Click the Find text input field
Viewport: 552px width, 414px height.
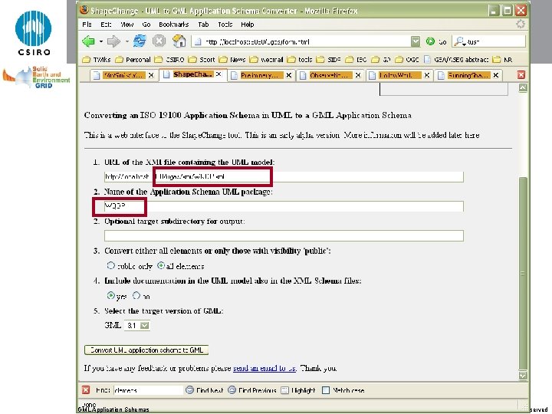coord(148,390)
